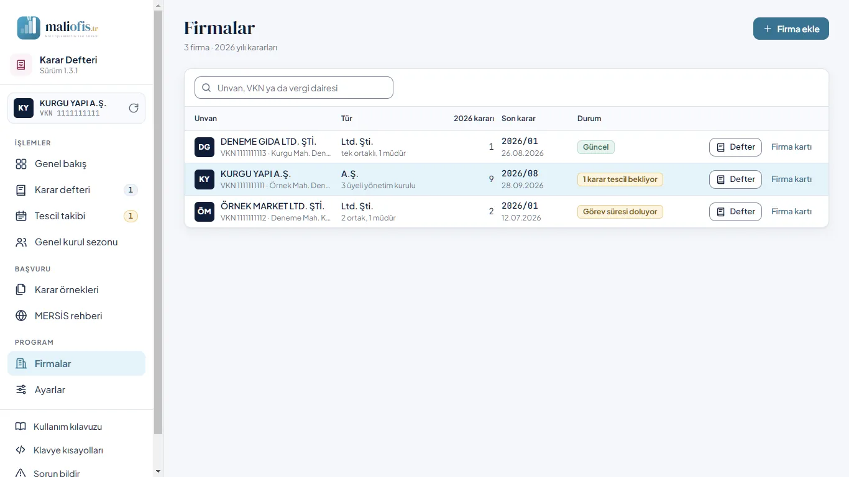Screen dimensions: 849x477
Task: Select Genel kurul sezonu menu item
Action: coord(76,242)
